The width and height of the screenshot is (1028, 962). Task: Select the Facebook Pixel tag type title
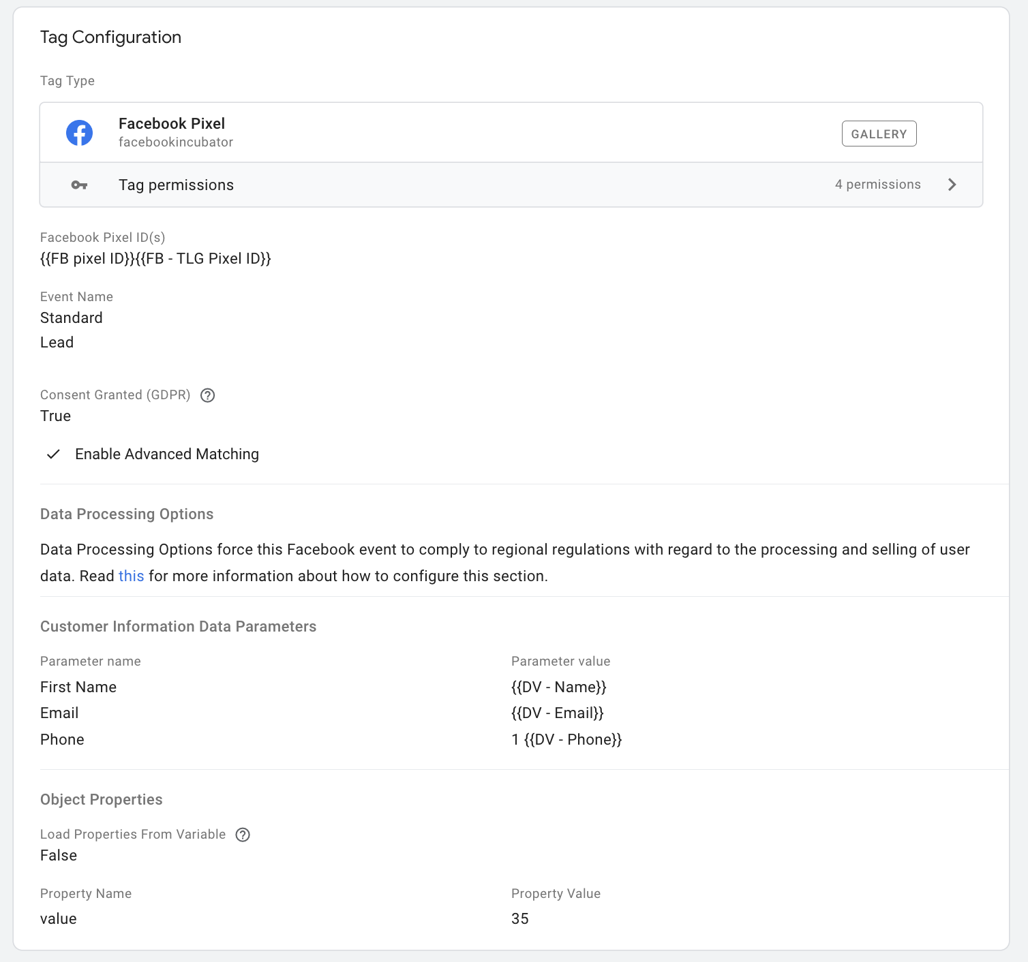pyautogui.click(x=172, y=123)
